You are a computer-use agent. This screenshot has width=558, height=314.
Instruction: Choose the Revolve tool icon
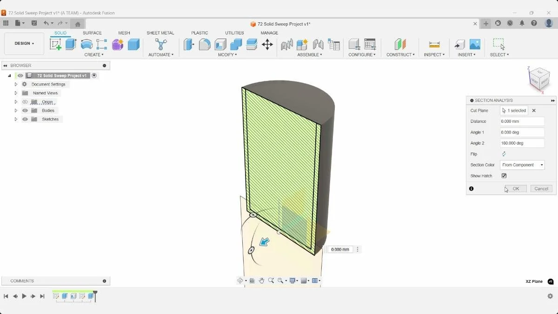[x=86, y=44]
